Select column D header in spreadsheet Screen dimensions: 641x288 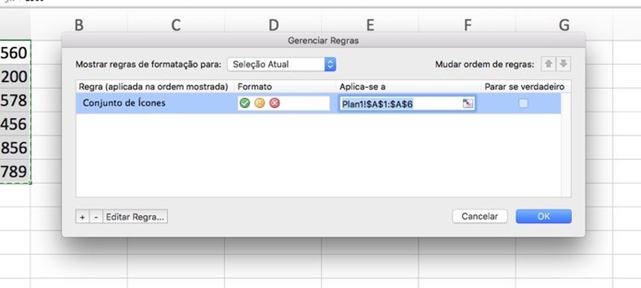pos(273,25)
